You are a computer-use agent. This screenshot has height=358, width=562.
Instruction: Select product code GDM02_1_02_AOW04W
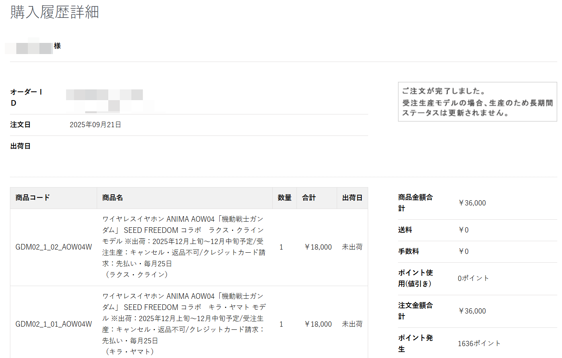tap(54, 247)
